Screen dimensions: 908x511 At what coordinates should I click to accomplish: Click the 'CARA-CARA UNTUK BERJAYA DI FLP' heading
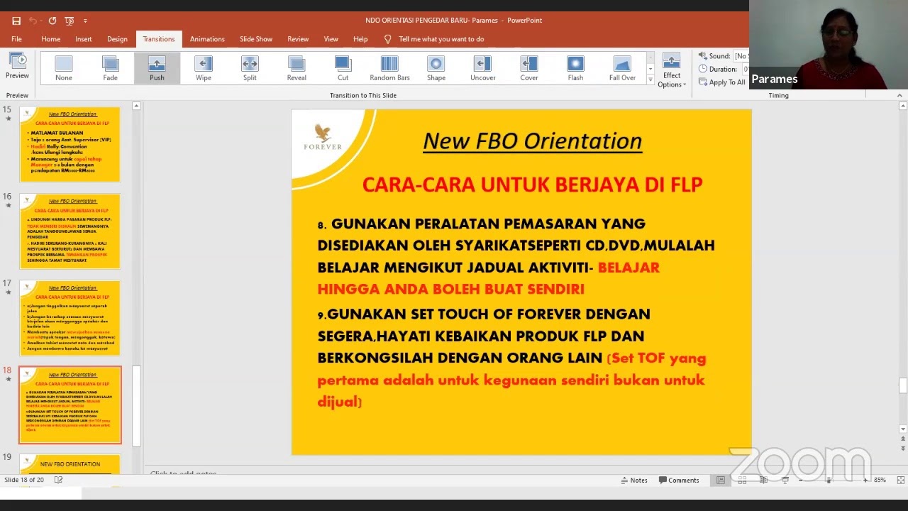click(532, 185)
